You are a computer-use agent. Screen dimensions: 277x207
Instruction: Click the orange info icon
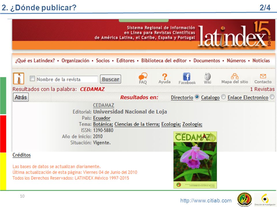tap(18, 78)
